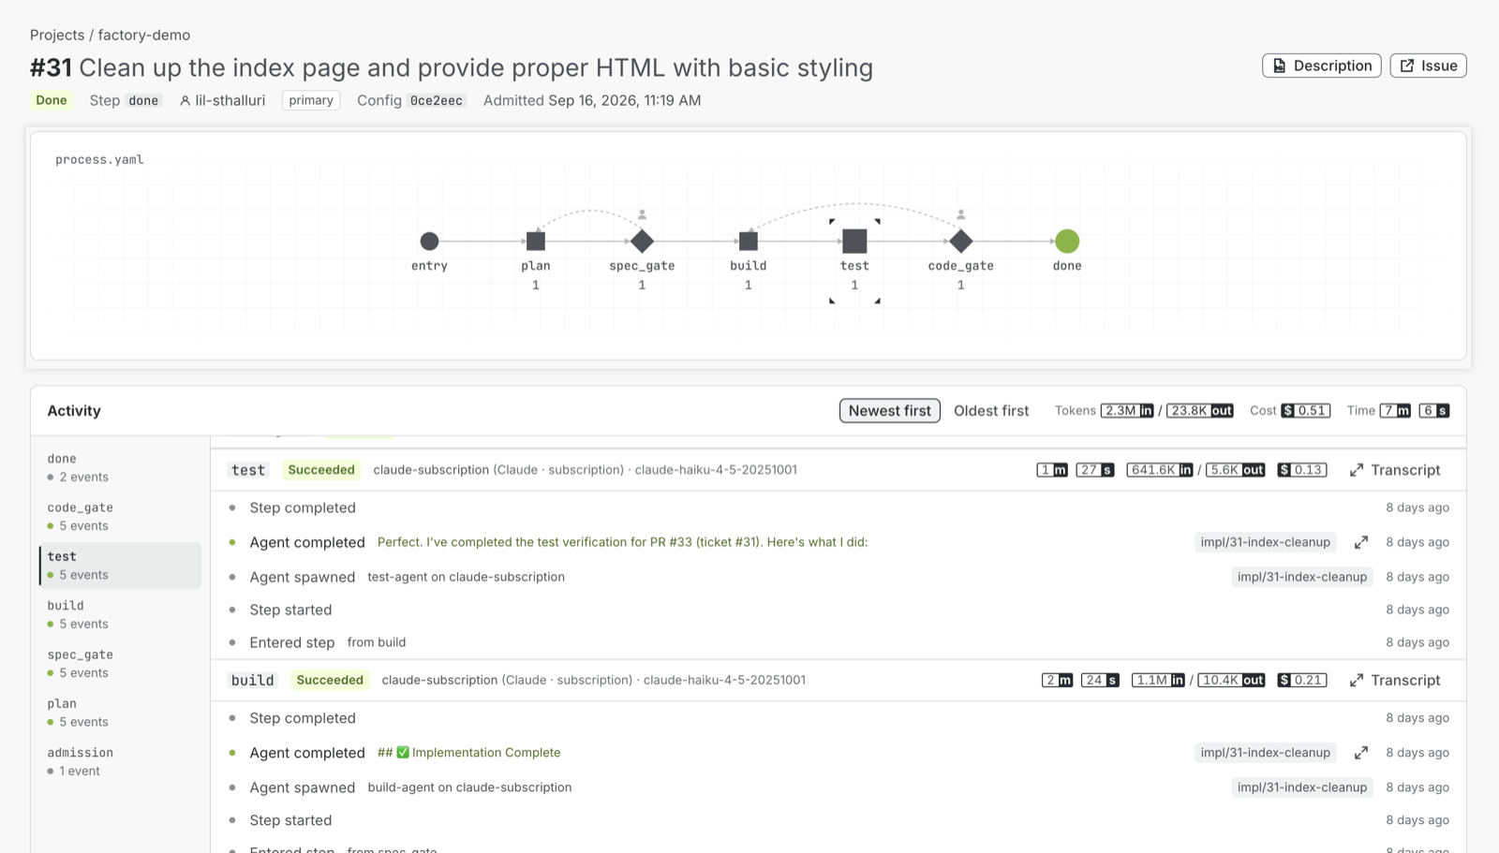Click the build step header label
This screenshot has height=853, width=1499.
point(253,681)
